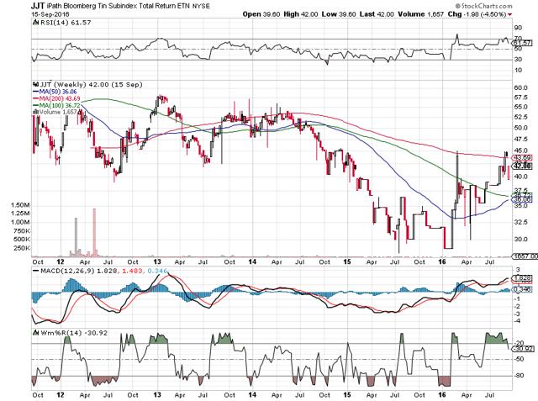Click the black line marker before MACD(12,26,9)
Viewport: 538px width, 401px height.
coord(35,271)
